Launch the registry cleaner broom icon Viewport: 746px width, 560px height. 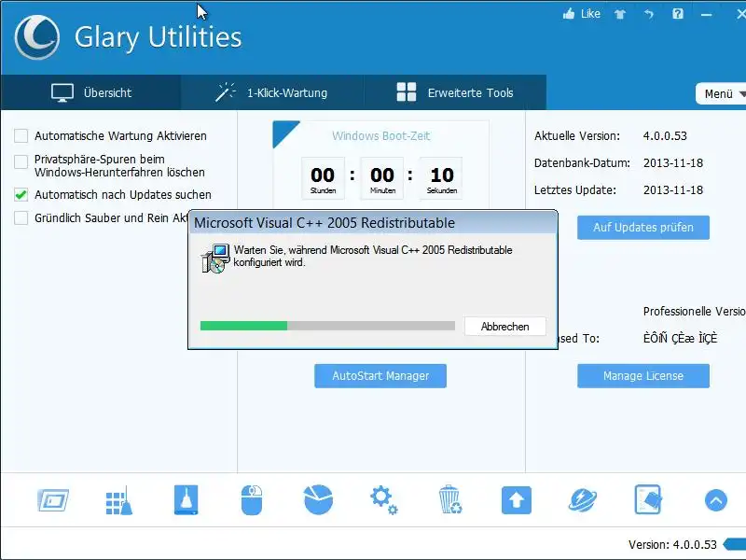point(119,500)
